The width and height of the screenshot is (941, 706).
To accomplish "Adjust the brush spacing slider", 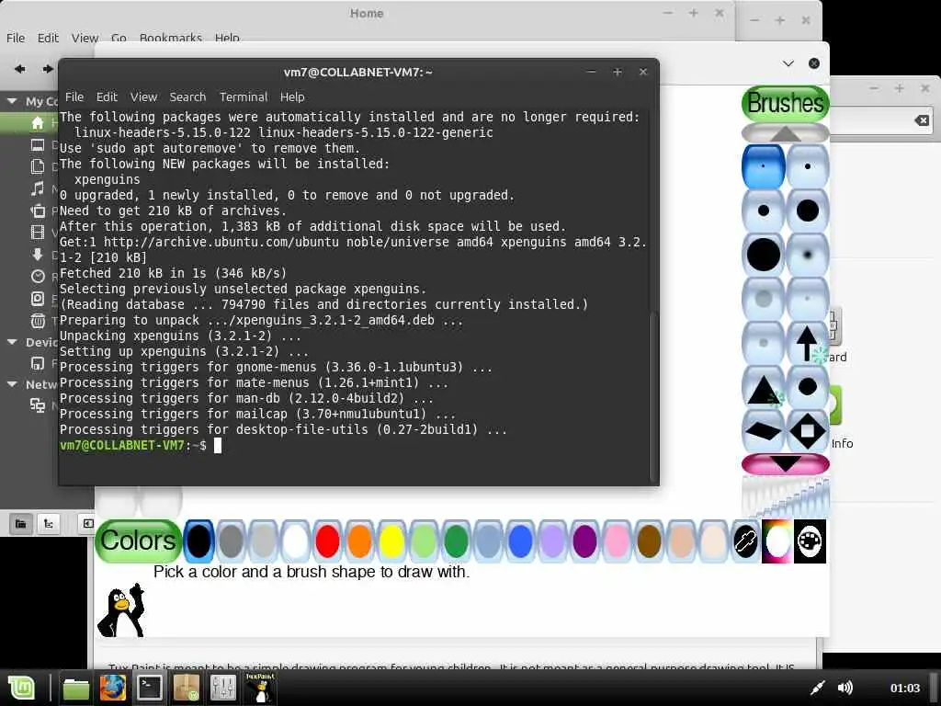I will click(x=786, y=497).
